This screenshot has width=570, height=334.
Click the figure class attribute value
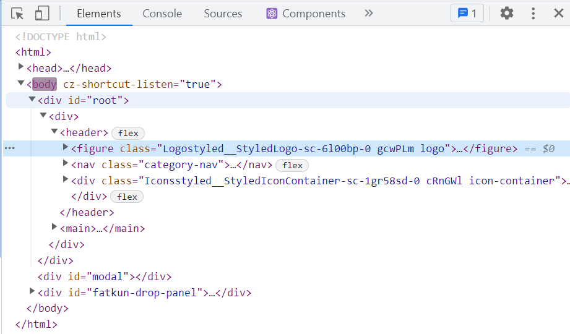tap(303, 149)
